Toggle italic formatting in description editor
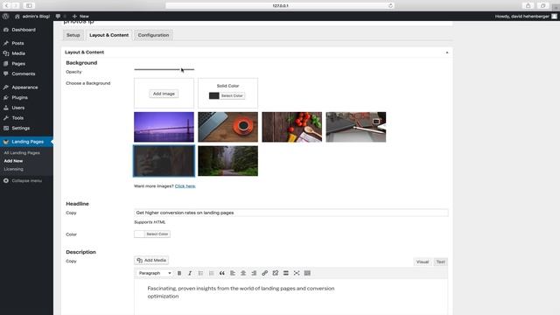The width and height of the screenshot is (560, 315). [190, 273]
